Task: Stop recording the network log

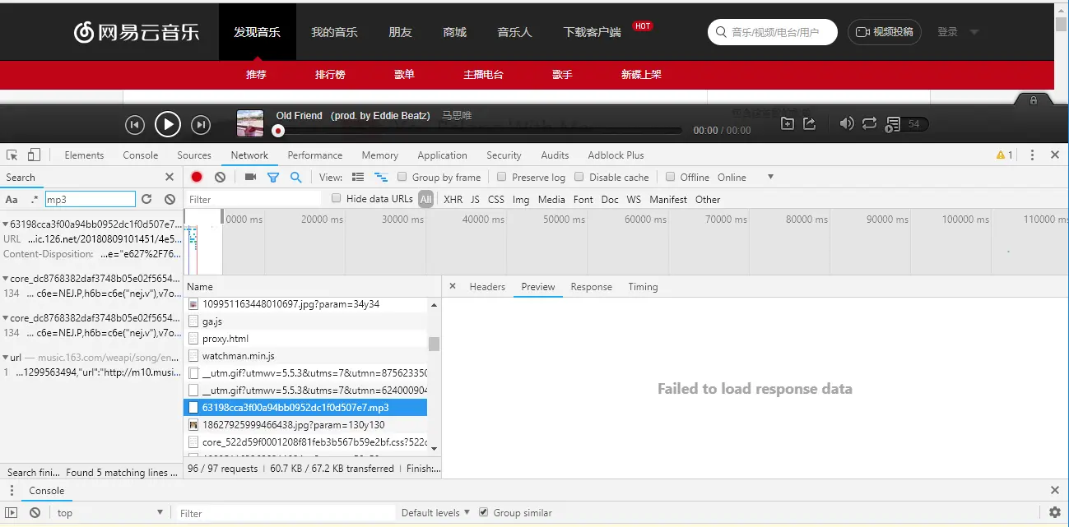Action: point(197,177)
